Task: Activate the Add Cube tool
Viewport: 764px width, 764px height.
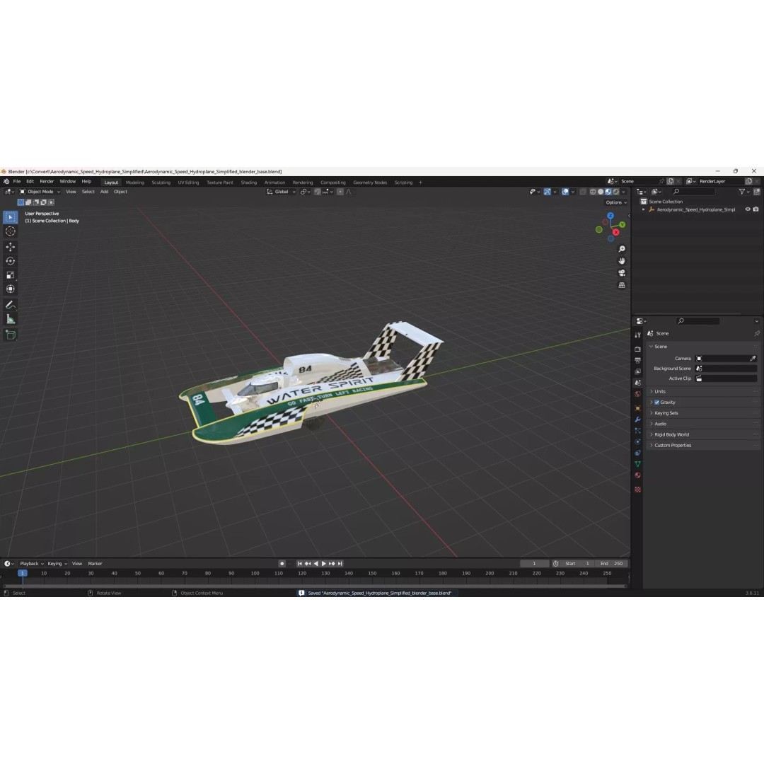Action: pyautogui.click(x=10, y=335)
